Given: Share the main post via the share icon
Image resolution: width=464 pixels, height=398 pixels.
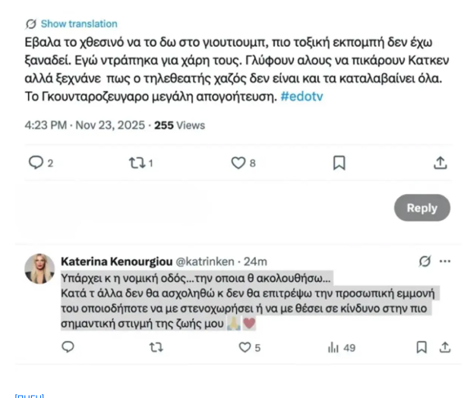Looking at the screenshot, I should tap(440, 162).
